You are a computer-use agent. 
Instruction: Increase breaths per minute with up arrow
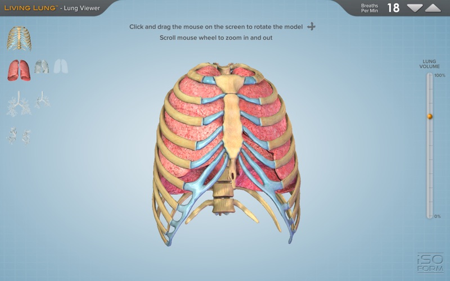[x=433, y=8]
